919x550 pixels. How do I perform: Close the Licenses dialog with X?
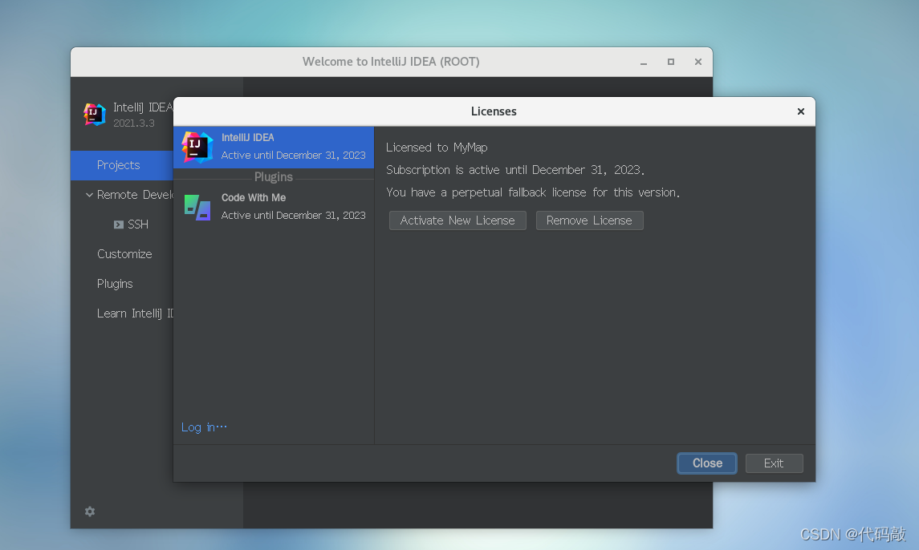(800, 111)
